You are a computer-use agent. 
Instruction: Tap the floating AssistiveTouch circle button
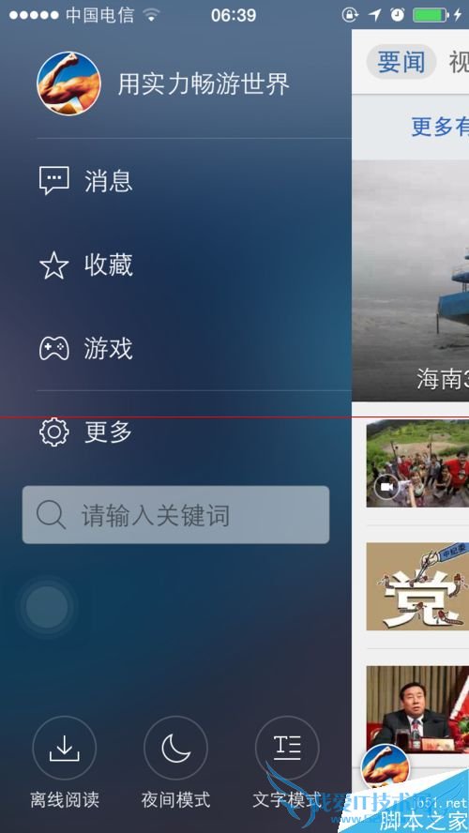click(47, 607)
